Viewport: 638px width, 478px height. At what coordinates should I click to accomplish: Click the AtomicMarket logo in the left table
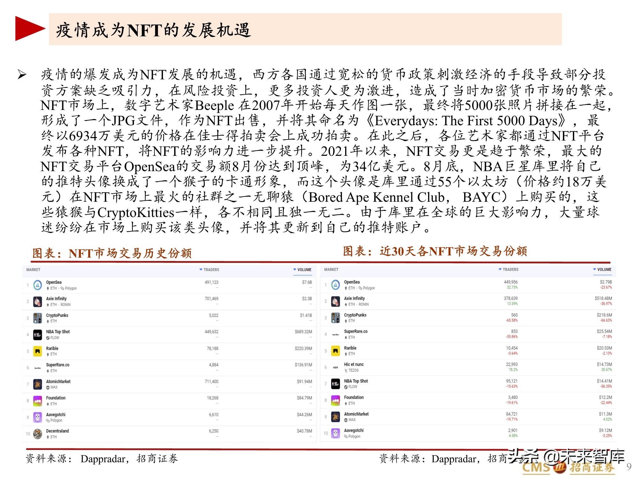[38, 384]
